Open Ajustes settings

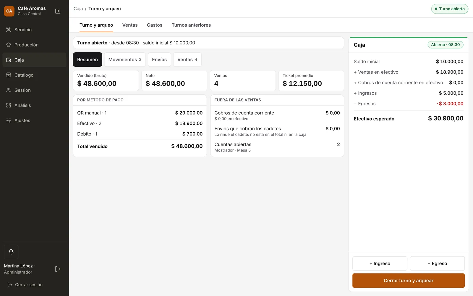click(x=34, y=120)
